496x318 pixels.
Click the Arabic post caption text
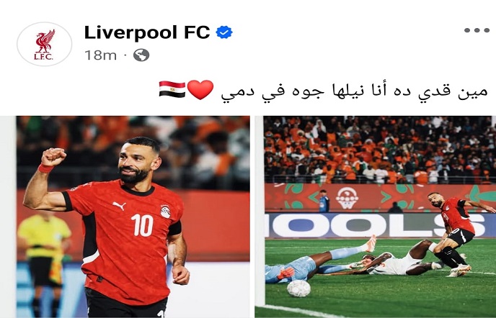(354, 91)
